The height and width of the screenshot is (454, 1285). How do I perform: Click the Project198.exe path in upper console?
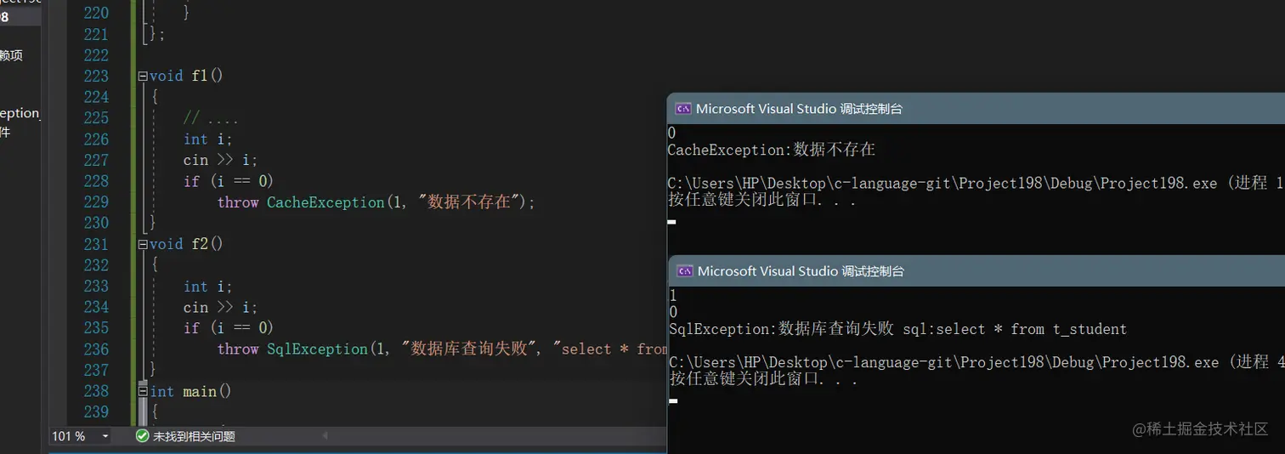click(x=943, y=184)
